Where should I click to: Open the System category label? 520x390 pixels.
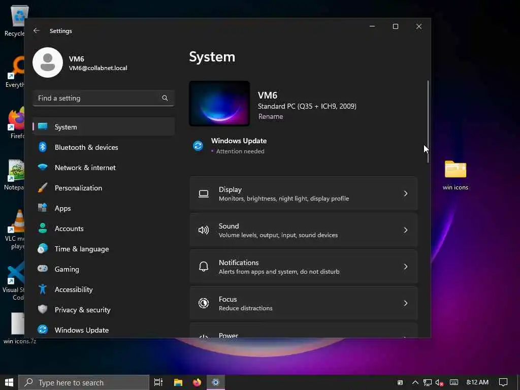click(x=66, y=127)
